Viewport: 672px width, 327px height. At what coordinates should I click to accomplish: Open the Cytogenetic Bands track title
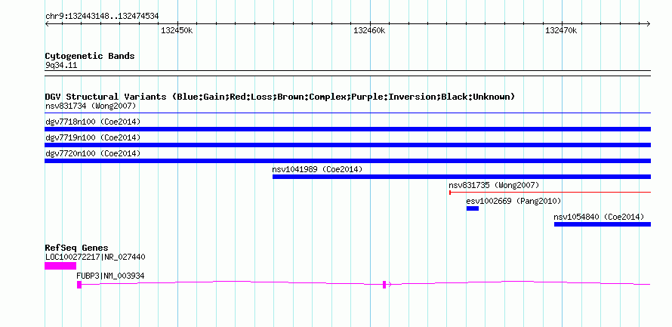click(90, 56)
